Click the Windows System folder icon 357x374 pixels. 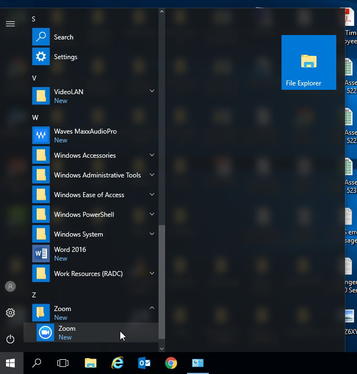[x=41, y=234]
